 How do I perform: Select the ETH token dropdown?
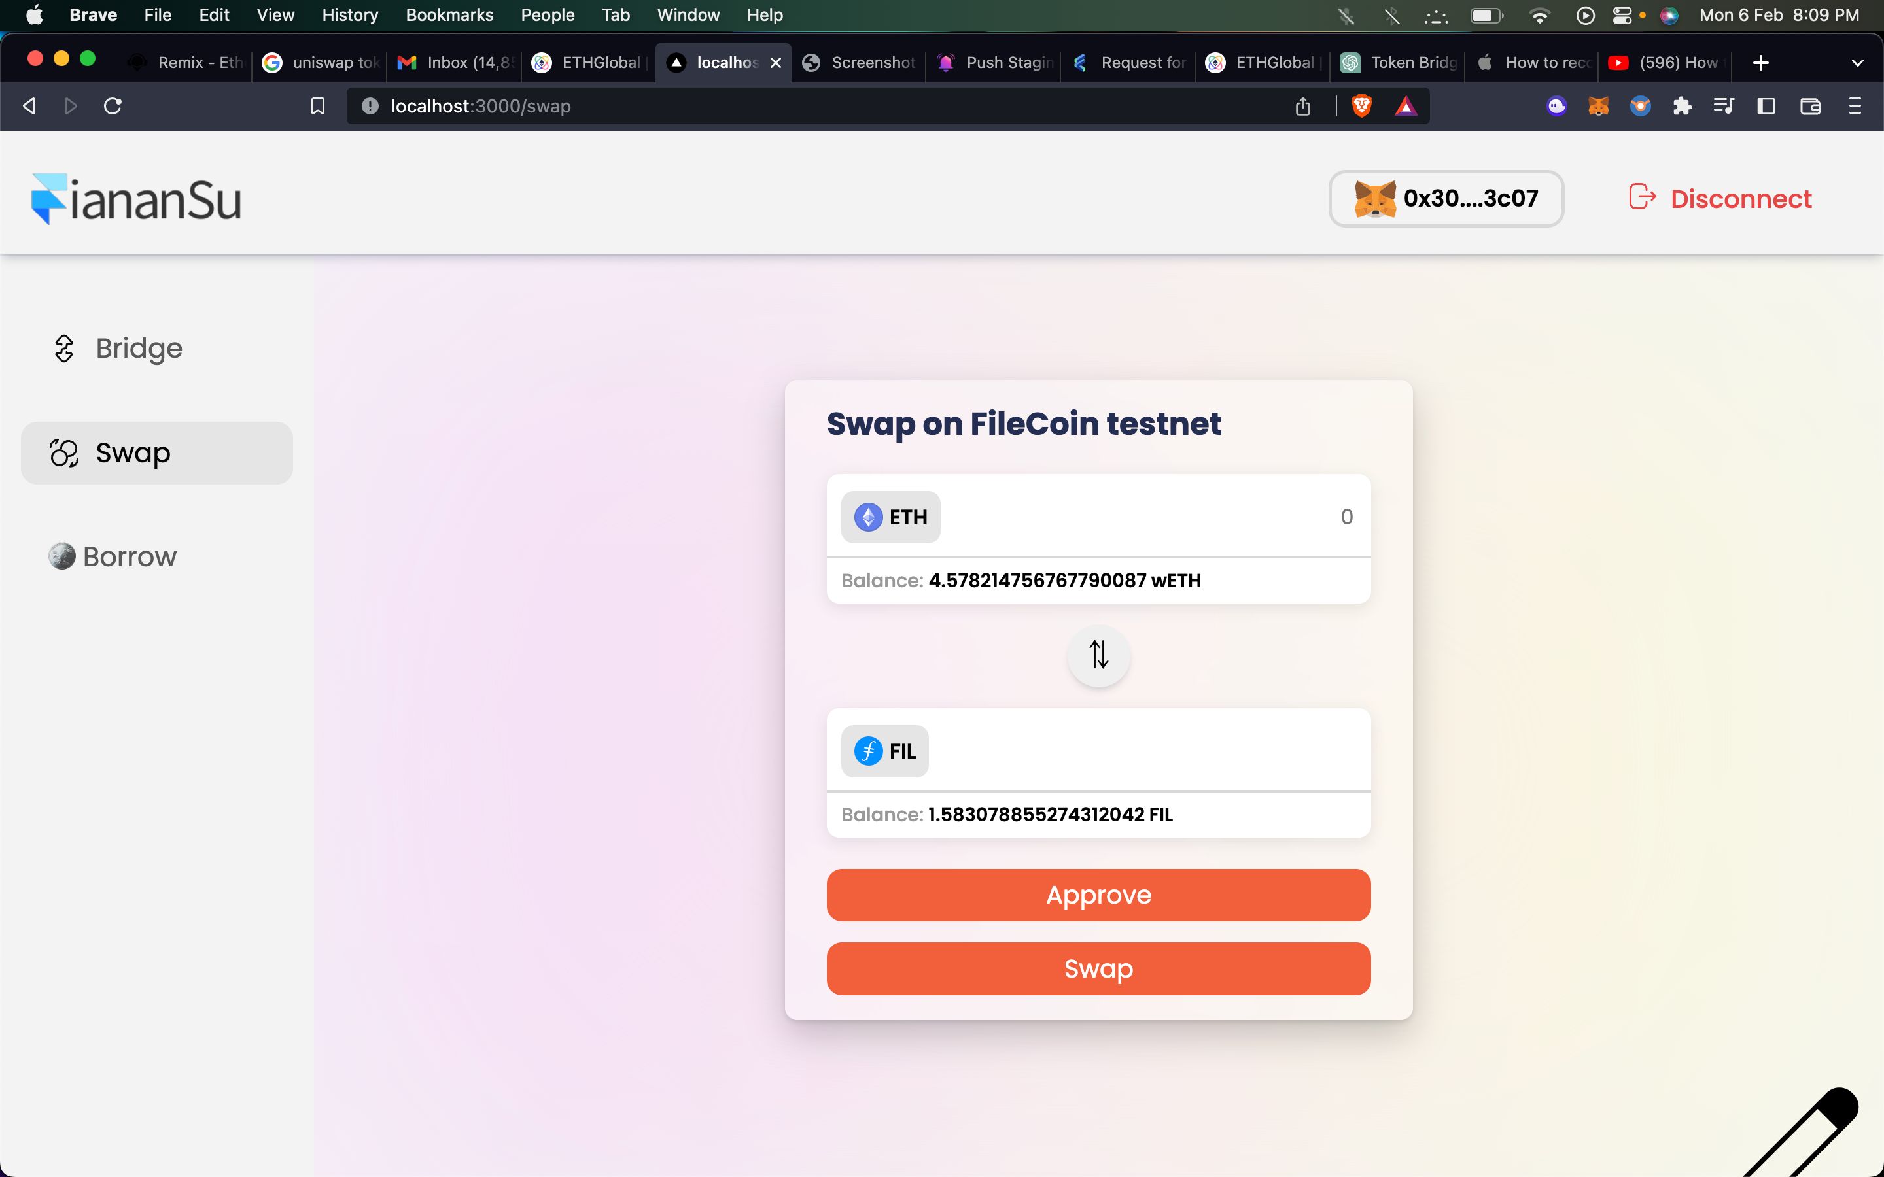click(x=890, y=517)
